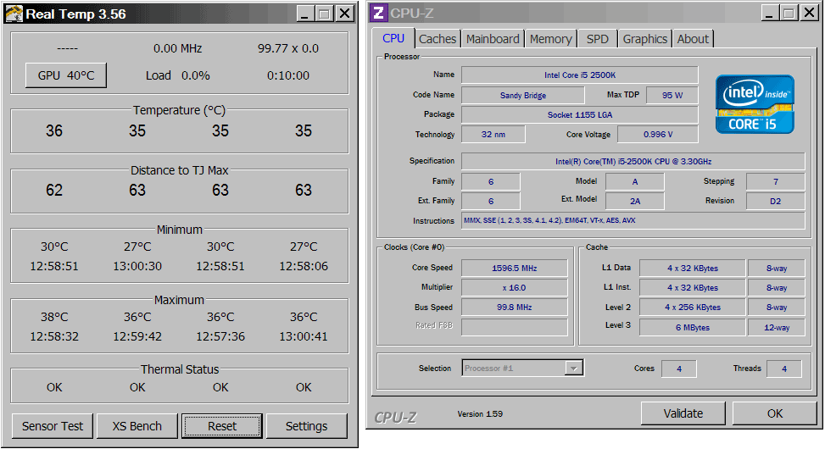
Task: Open the Mainboard tab
Action: coord(493,39)
